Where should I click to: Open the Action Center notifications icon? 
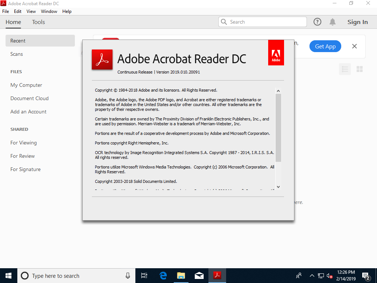pyautogui.click(x=366, y=276)
